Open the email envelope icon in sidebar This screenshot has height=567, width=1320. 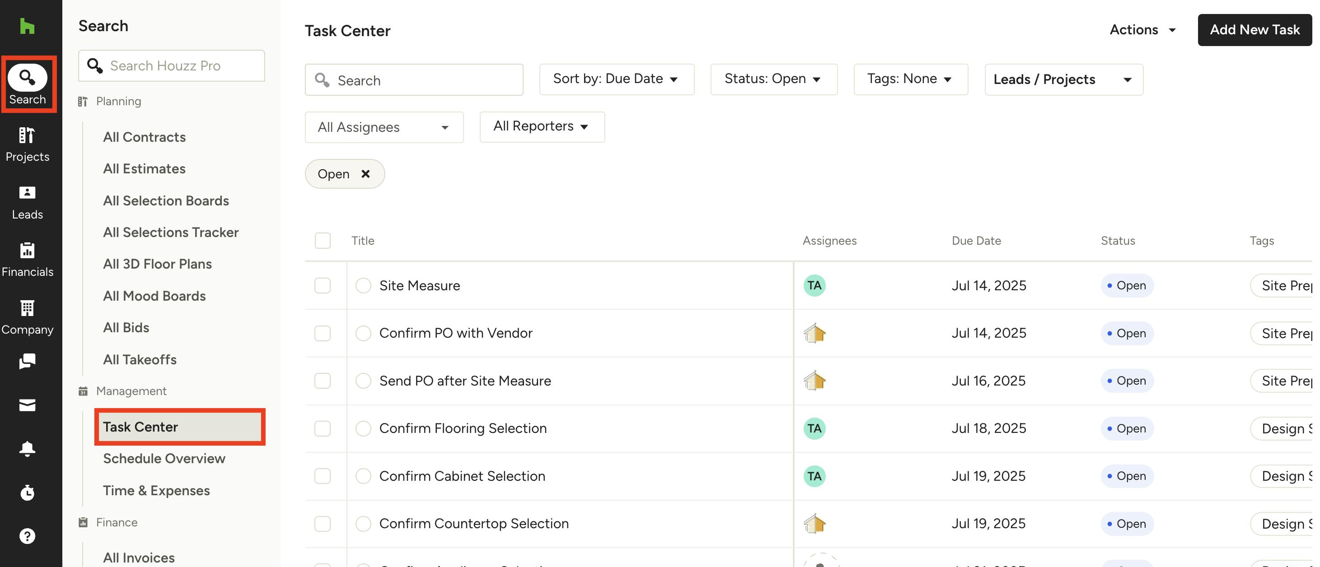(28, 405)
